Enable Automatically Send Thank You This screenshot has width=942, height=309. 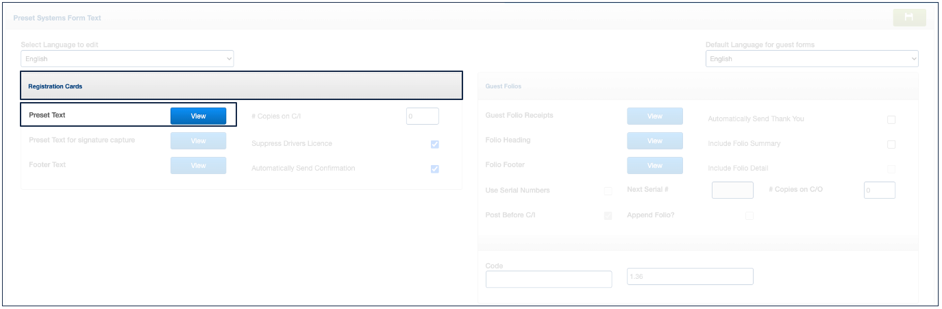click(891, 120)
